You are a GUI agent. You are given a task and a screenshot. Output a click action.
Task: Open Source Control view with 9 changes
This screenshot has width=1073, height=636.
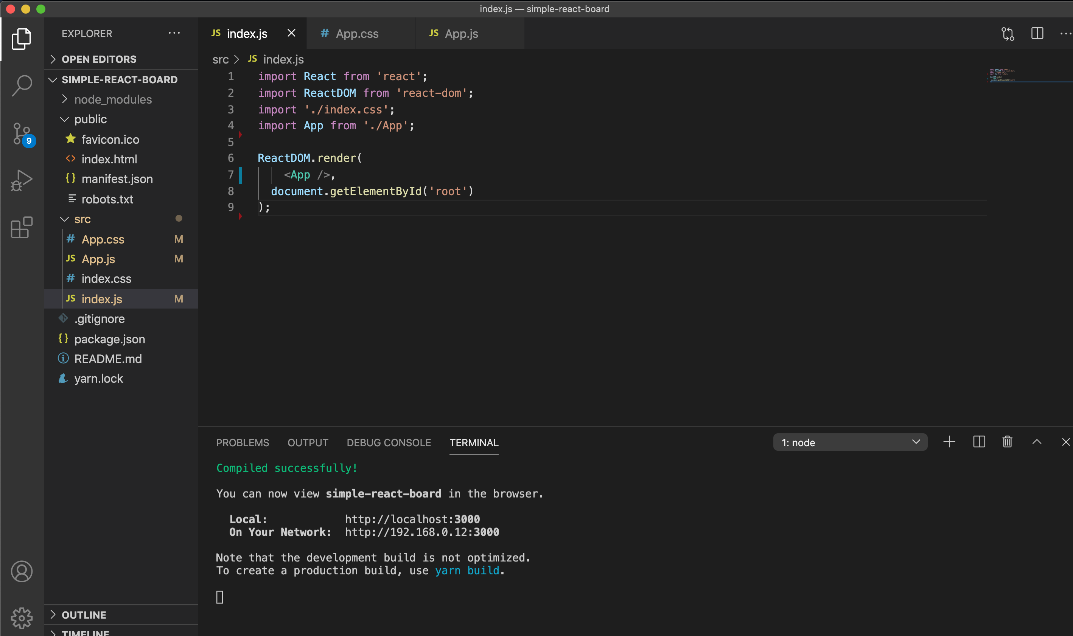tap(22, 134)
